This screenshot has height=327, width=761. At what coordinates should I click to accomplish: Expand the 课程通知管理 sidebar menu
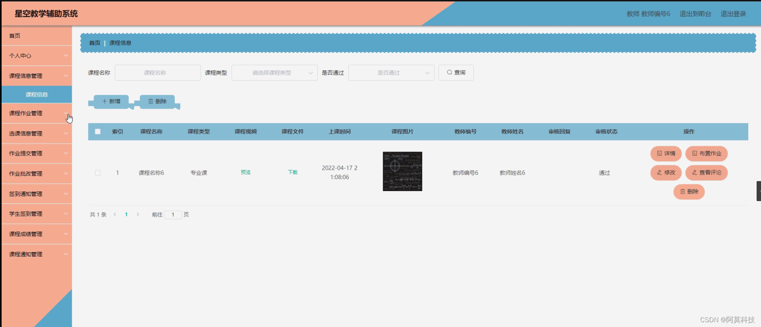(37, 254)
